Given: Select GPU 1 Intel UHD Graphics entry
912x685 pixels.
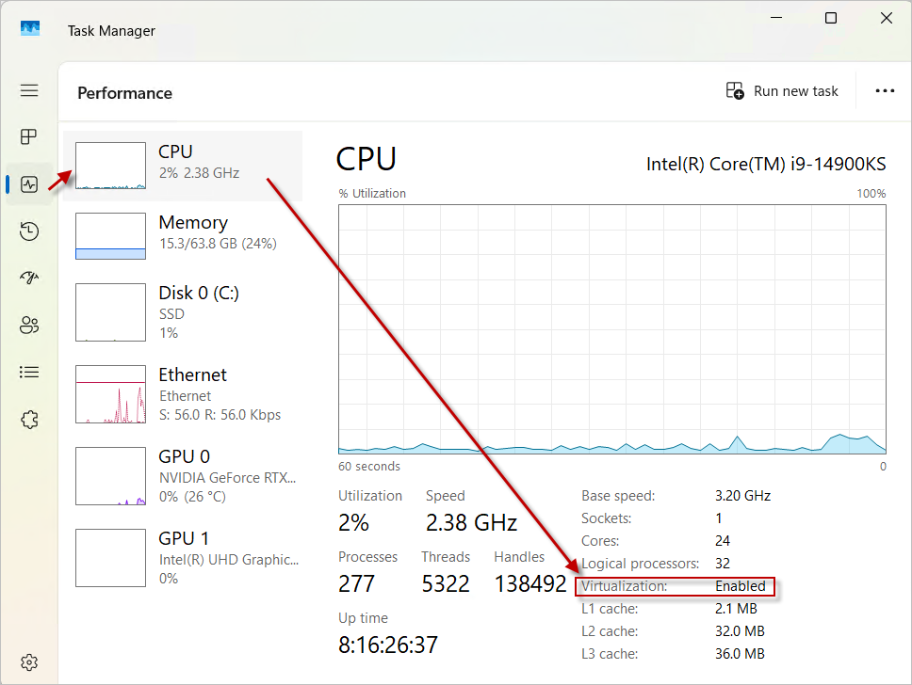Looking at the screenshot, I should pos(183,557).
